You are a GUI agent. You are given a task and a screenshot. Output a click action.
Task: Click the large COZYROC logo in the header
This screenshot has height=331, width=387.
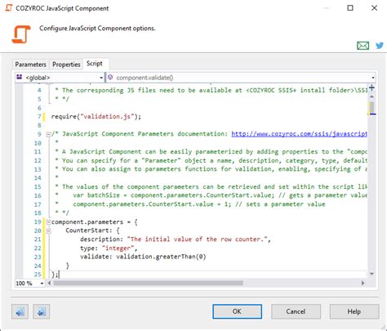coord(21,34)
